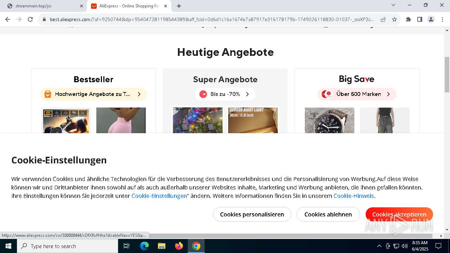This screenshot has width=450, height=253.
Task: Click the address bar URL field
Action: (212, 20)
